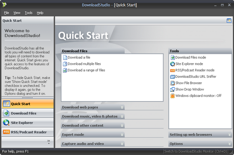The image size is (234, 155).
Task: Click the window resize grip in corner
Action: point(231,152)
